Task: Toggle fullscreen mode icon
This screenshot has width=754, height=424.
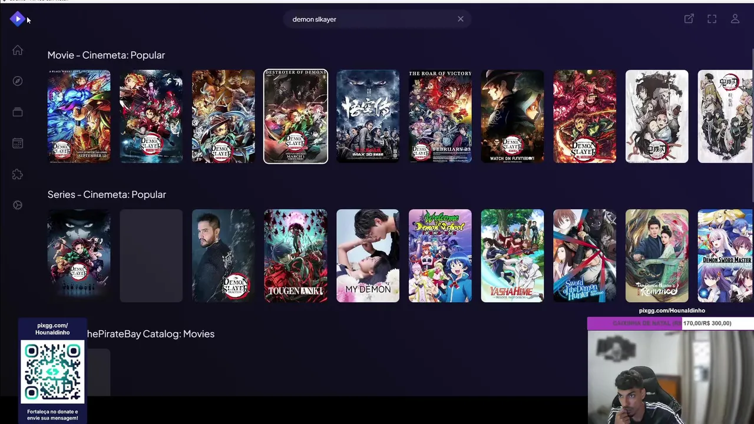Action: point(712,19)
